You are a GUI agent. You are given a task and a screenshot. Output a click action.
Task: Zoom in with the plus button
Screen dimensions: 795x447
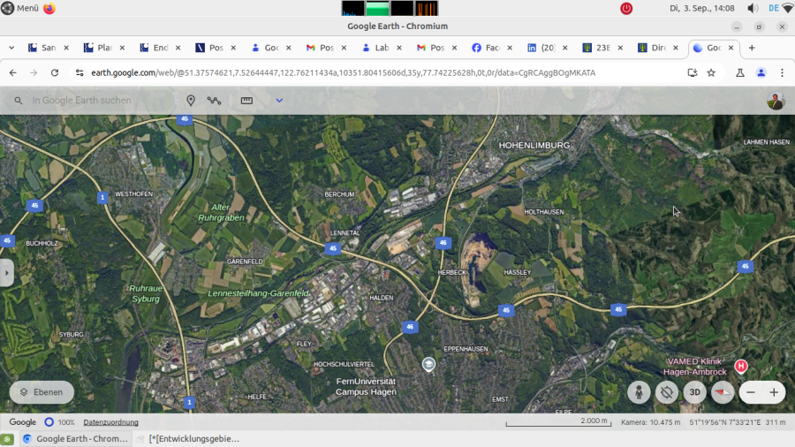pyautogui.click(x=774, y=392)
